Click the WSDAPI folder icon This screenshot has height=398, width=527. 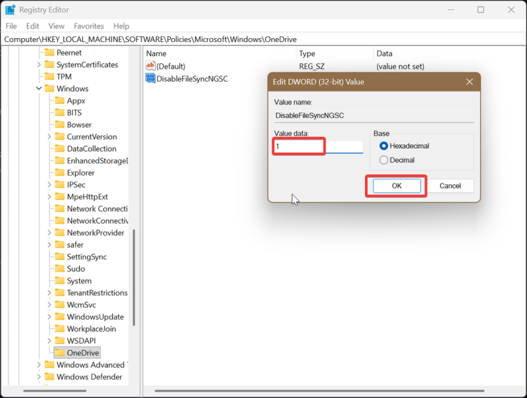point(59,341)
